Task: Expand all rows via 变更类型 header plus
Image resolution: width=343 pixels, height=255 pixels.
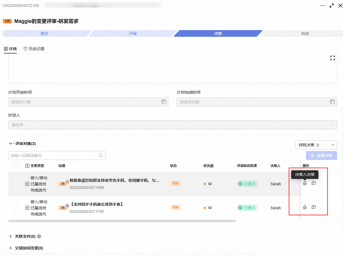Action: point(27,166)
